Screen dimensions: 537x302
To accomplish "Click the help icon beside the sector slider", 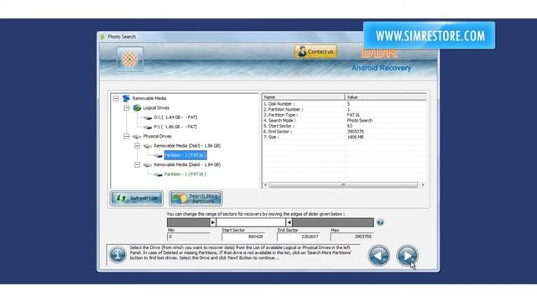I will pos(380,222).
